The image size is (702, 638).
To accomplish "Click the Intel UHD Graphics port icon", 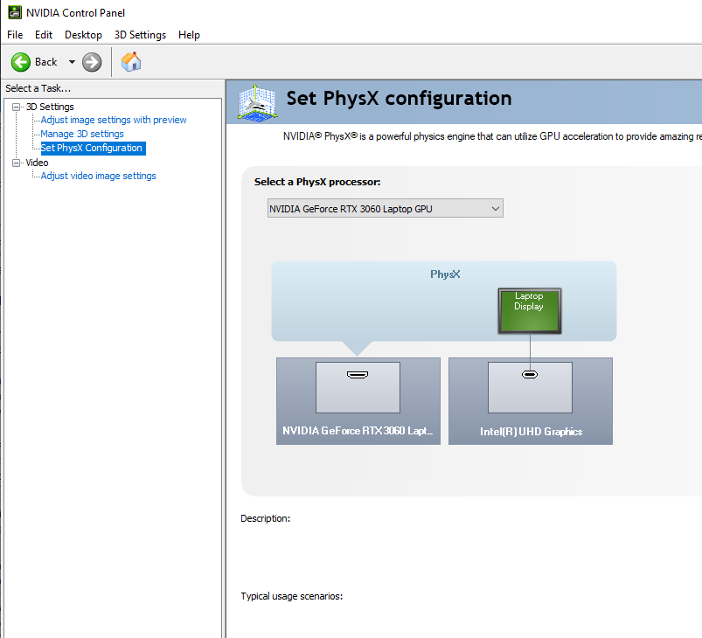I will tap(529, 375).
